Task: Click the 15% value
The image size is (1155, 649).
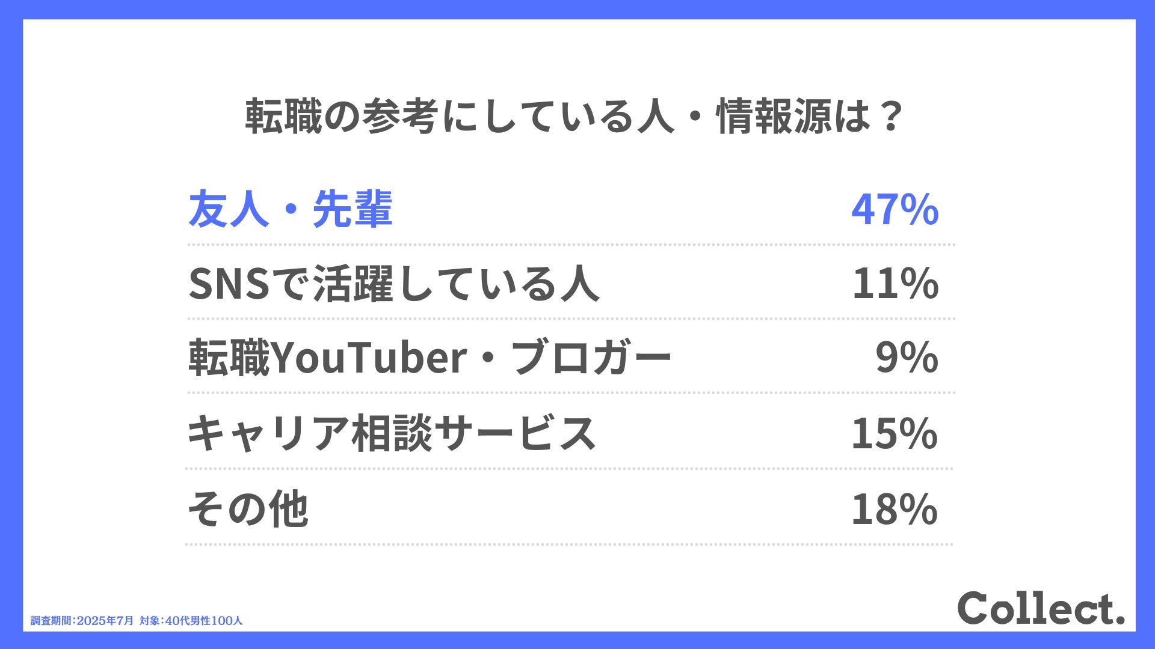Action: (895, 433)
